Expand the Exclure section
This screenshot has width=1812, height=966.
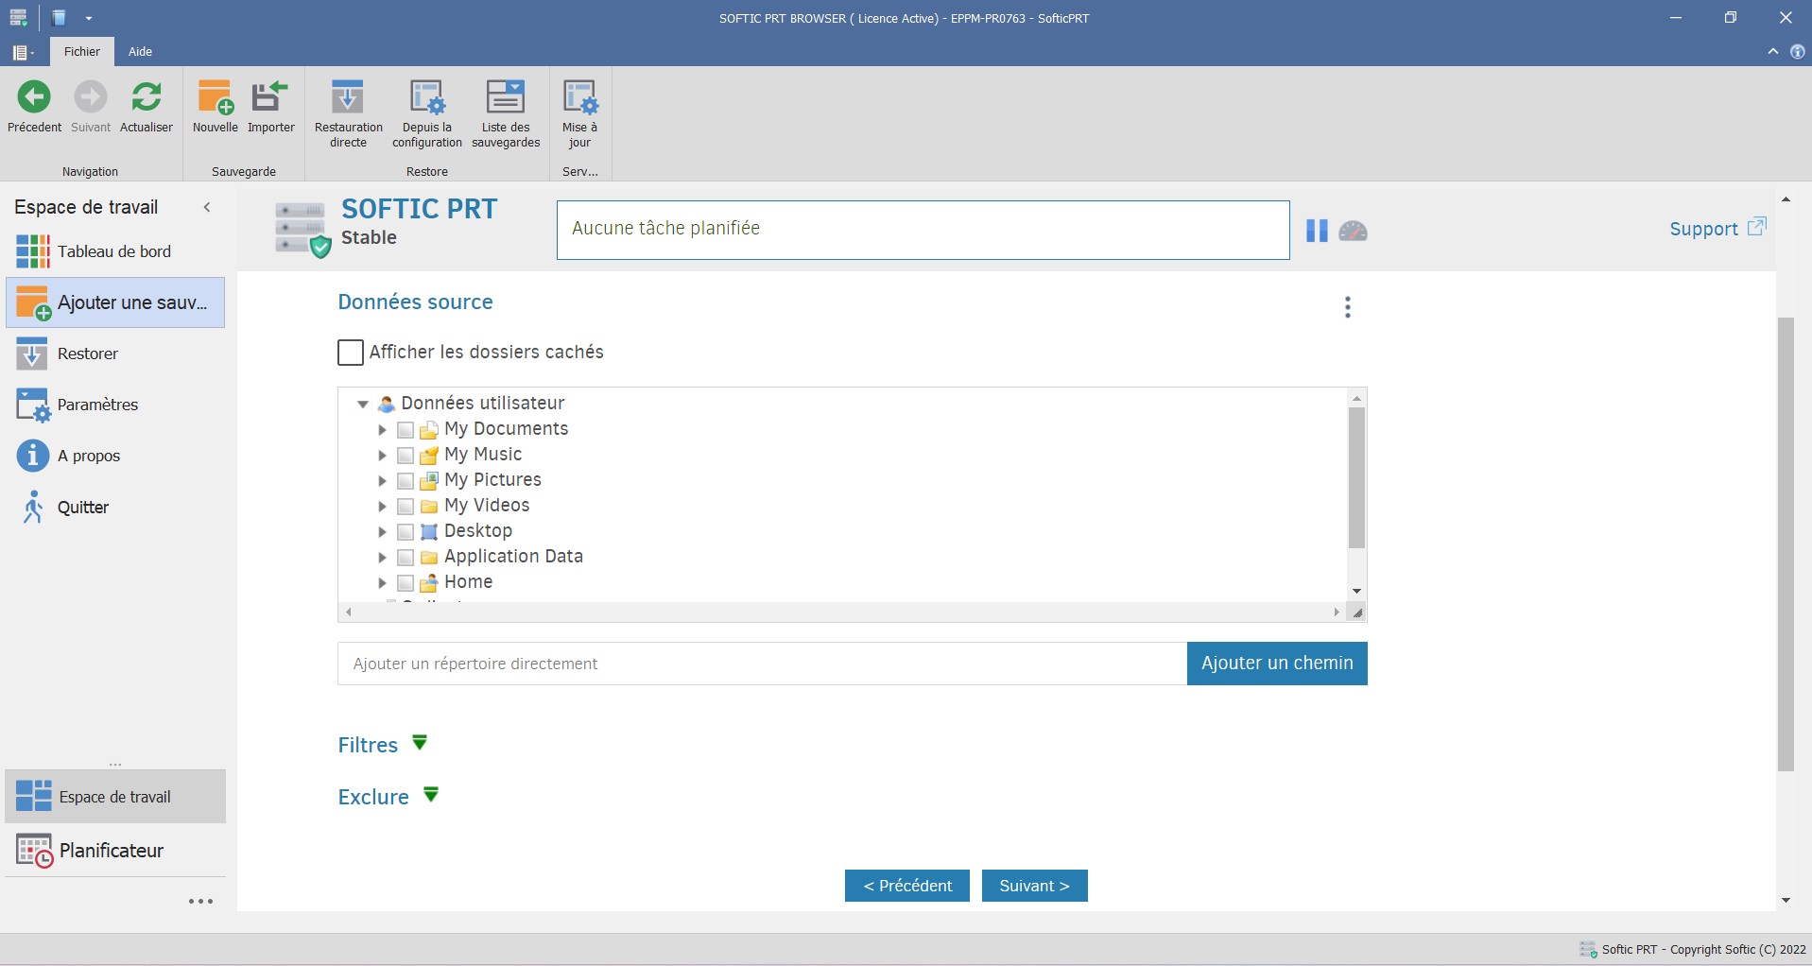[431, 795]
